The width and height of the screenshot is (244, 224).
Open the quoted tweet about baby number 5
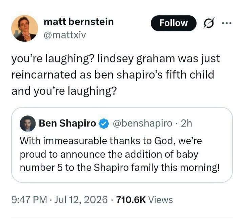(x=122, y=145)
